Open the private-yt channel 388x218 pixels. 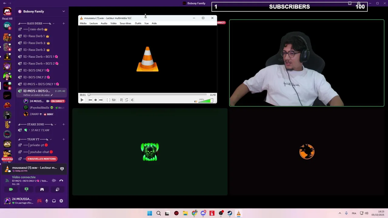pyautogui.click(x=41, y=145)
